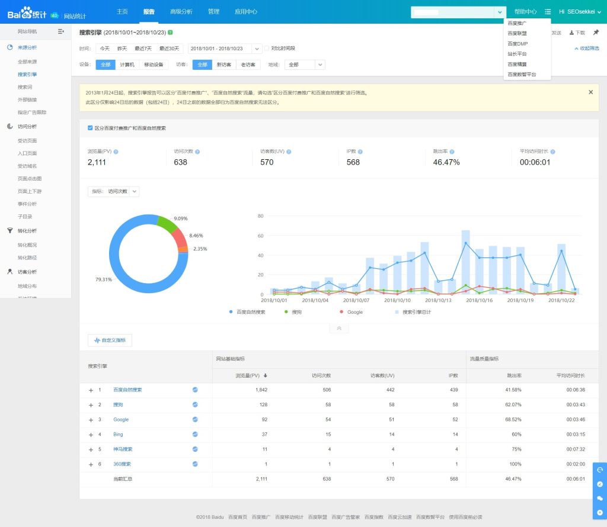
Task: Click the pin icon beside 下载
Action: [x=596, y=33]
